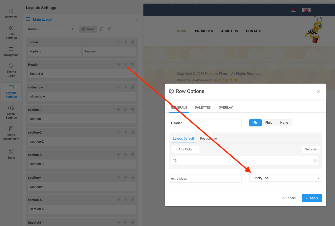Switch to the OVERLAY tab
The width and height of the screenshot is (335, 226).
(226, 108)
